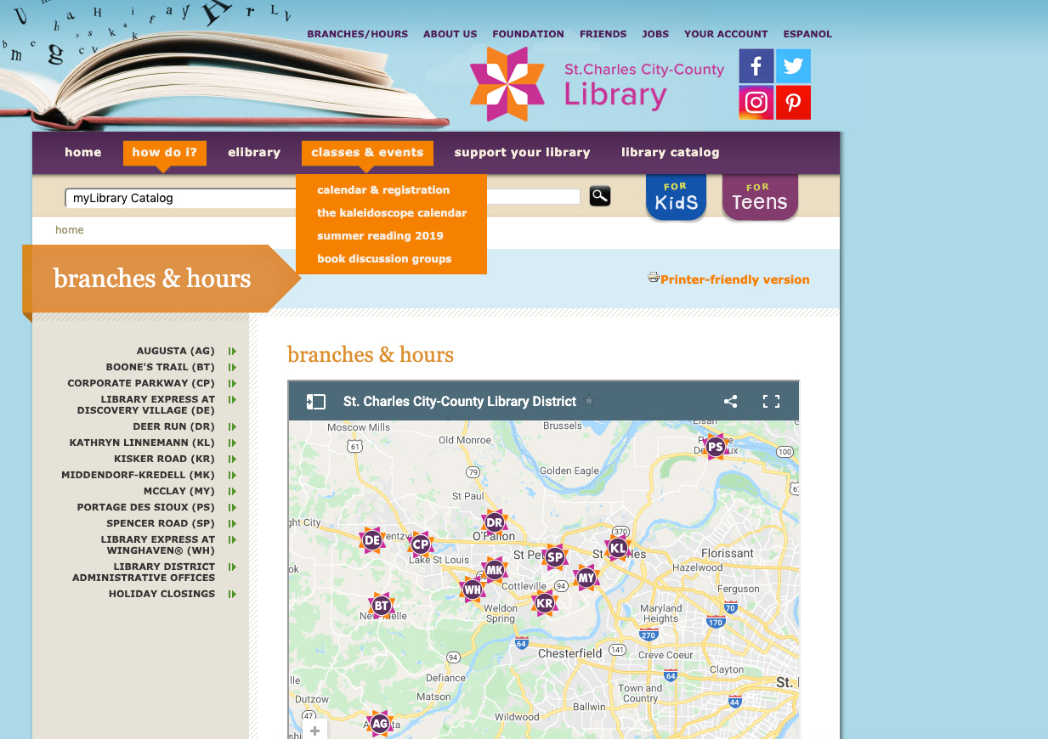This screenshot has width=1048, height=739.
Task: Click the St. Charles City-County Library logo
Action: [597, 84]
